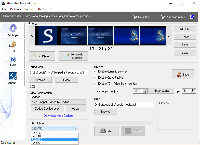Select highlighted 720x480 list option

pos(54,139)
